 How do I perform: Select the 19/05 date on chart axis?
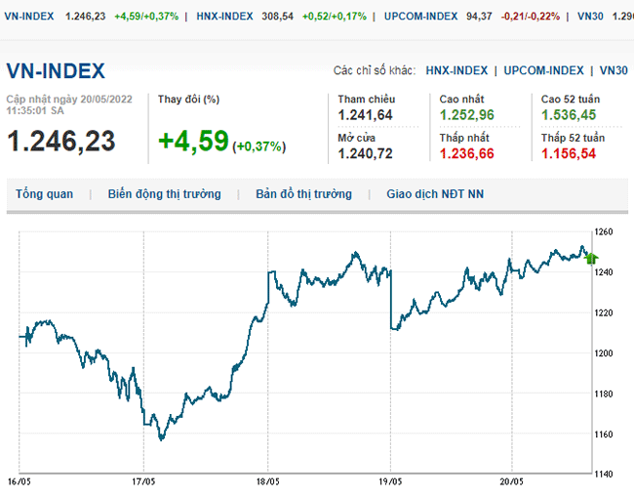392,481
